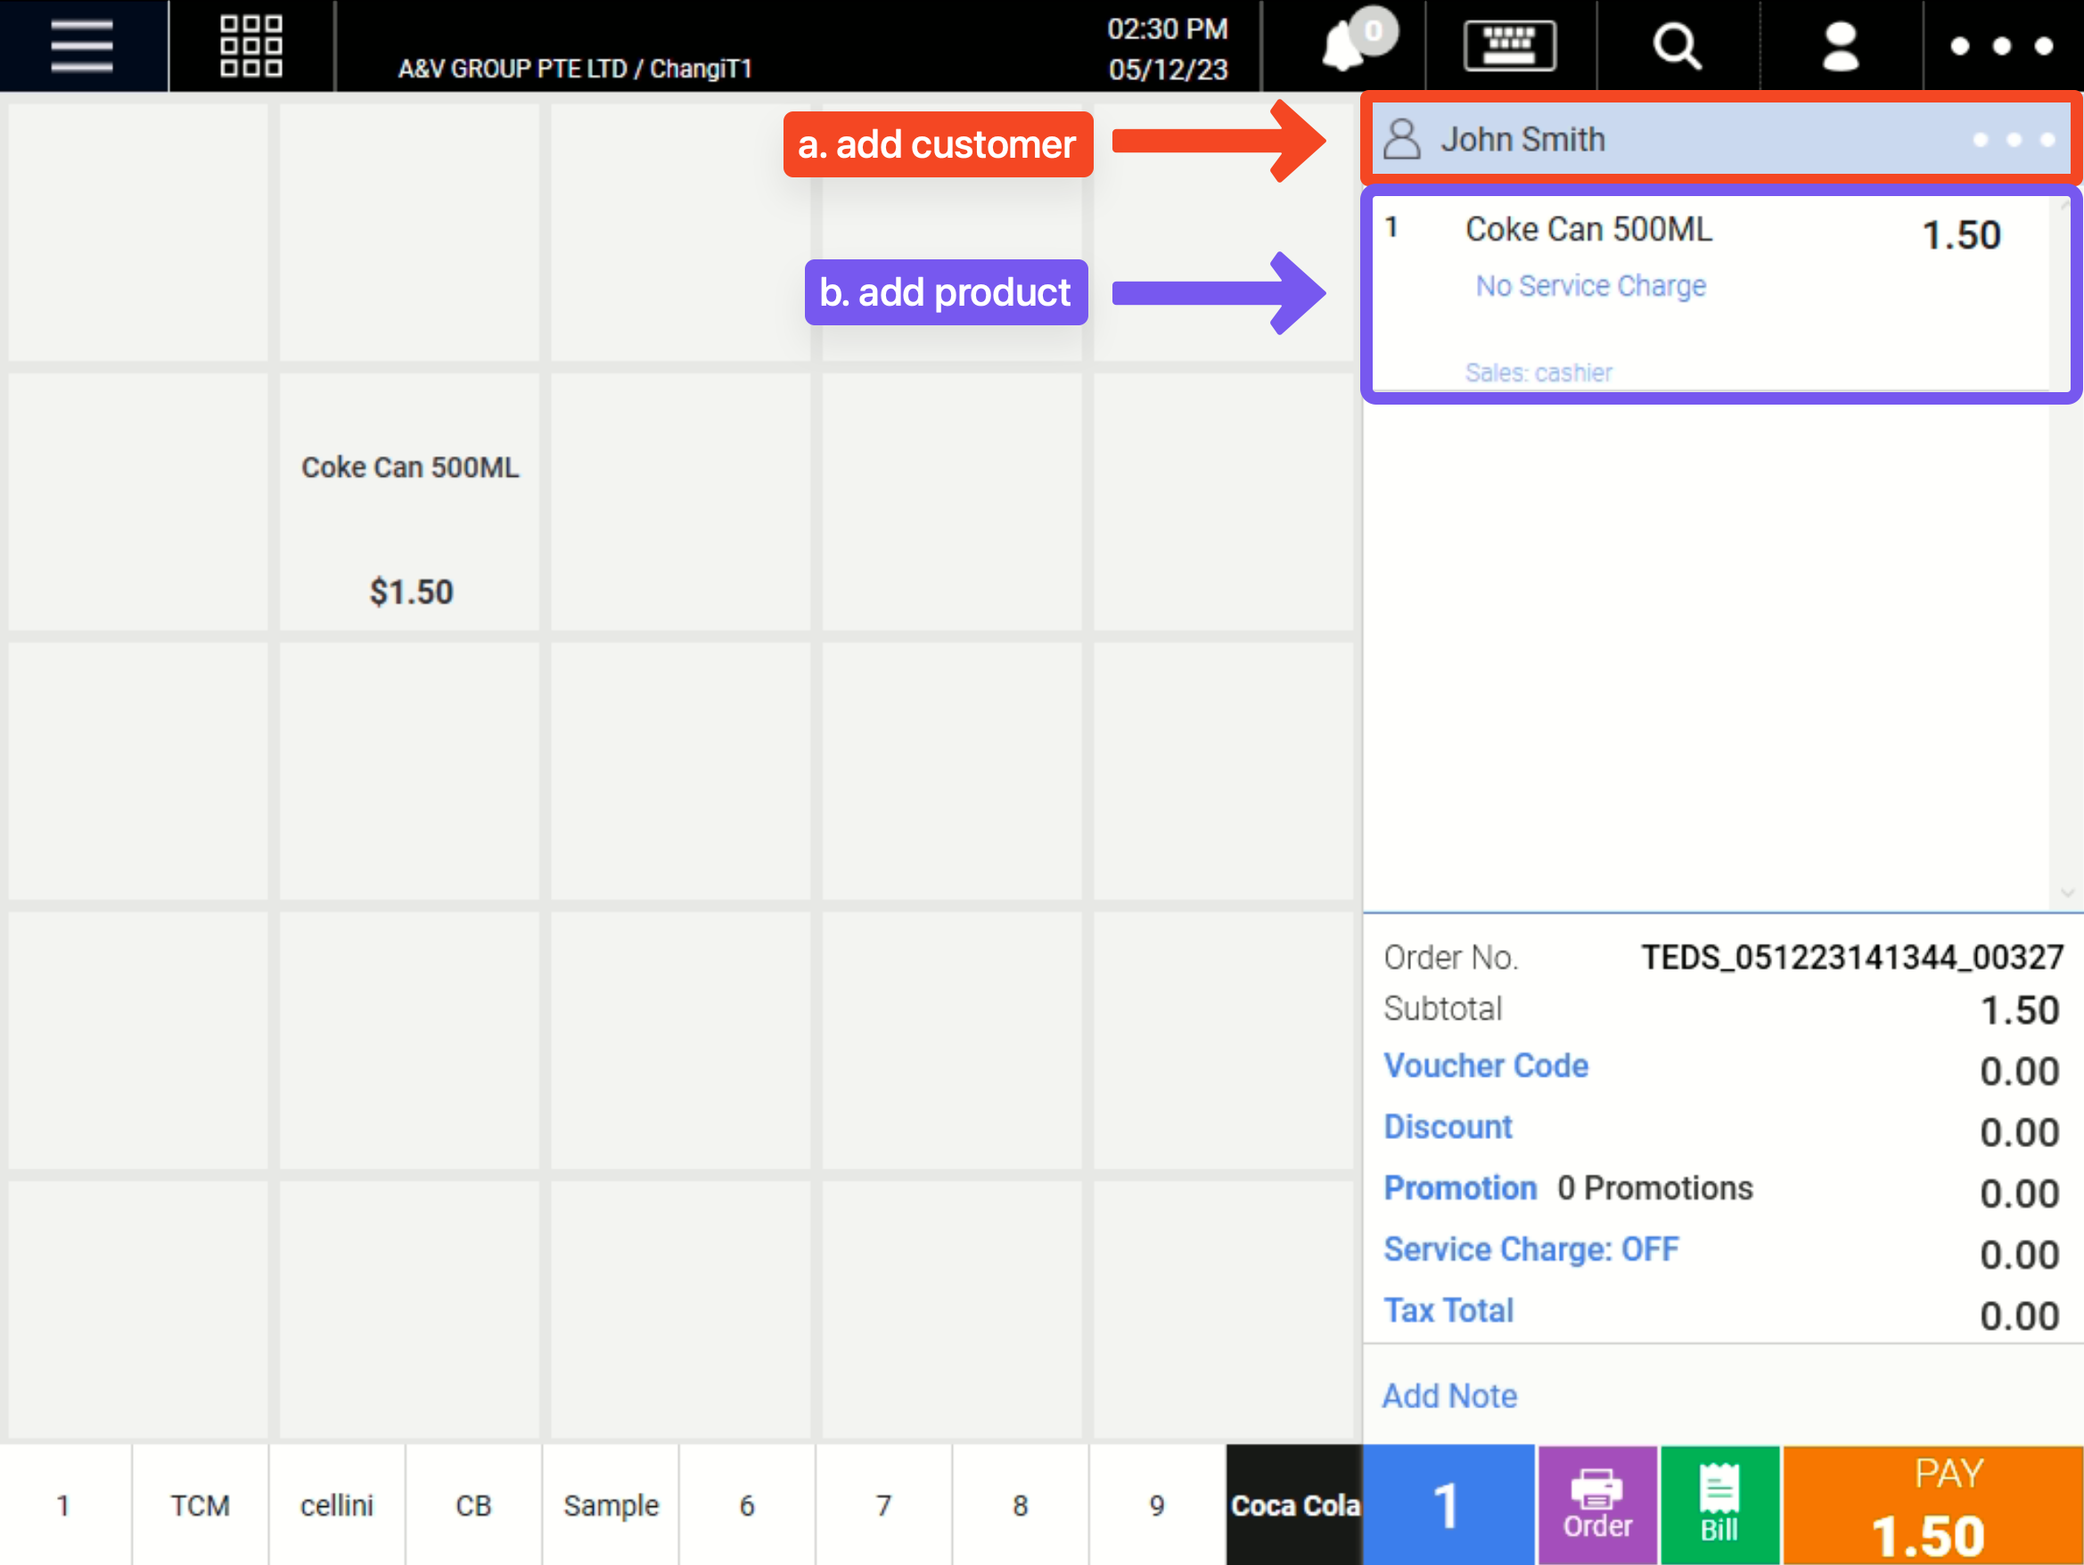The height and width of the screenshot is (1565, 2084).
Task: Switch to the Sample category tab
Action: (x=611, y=1504)
